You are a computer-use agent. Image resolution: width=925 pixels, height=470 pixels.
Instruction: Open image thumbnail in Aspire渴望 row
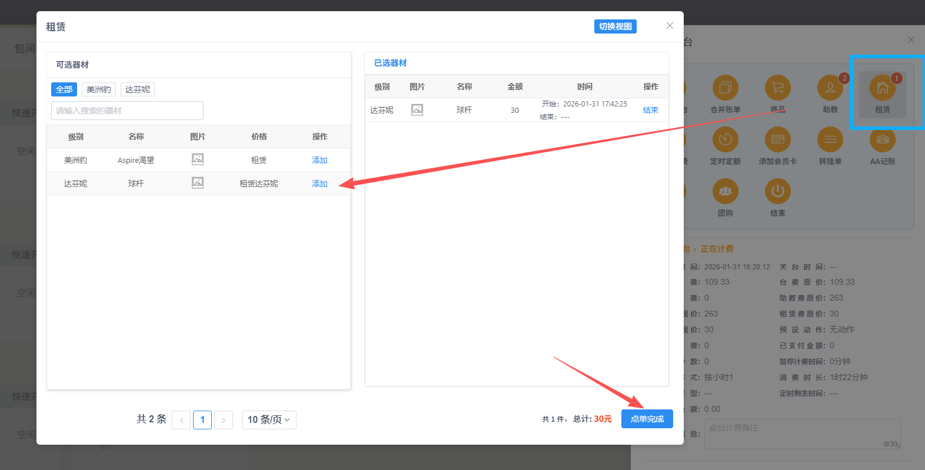pos(198,159)
